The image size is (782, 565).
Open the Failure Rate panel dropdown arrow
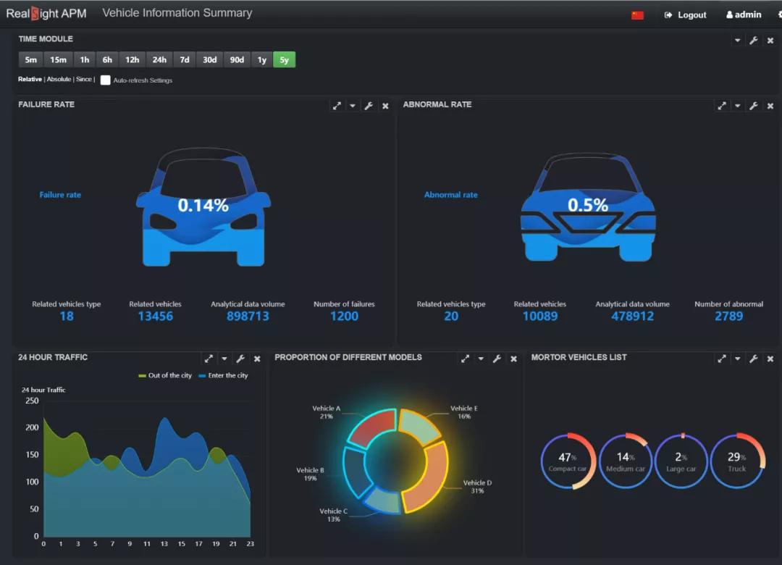353,106
